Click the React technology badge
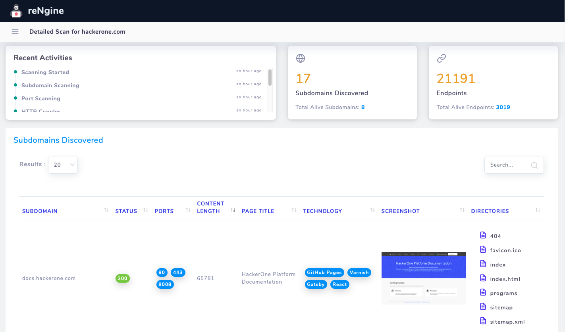Viewport: 565px width, 332px height. tap(340, 284)
